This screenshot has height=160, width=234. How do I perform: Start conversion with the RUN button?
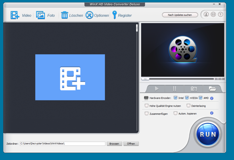coord(208,134)
